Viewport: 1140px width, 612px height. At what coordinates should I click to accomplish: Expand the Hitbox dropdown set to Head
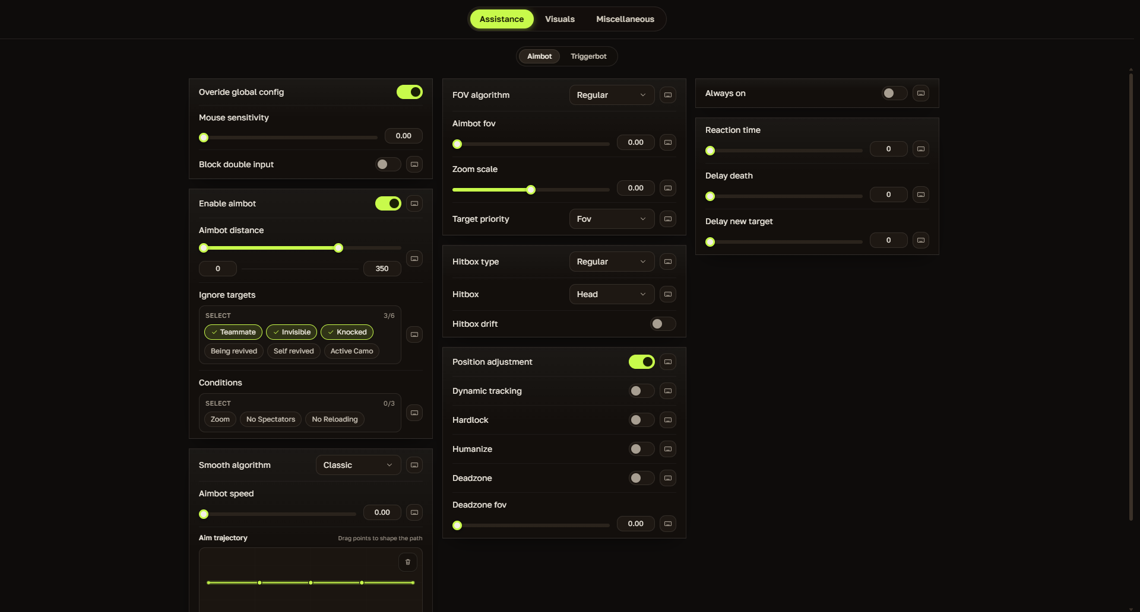point(612,294)
